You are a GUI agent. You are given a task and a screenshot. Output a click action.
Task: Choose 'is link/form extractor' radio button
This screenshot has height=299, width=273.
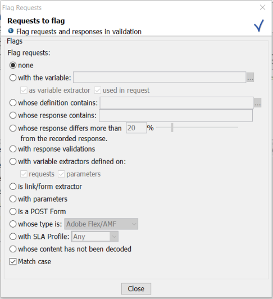[13, 187]
